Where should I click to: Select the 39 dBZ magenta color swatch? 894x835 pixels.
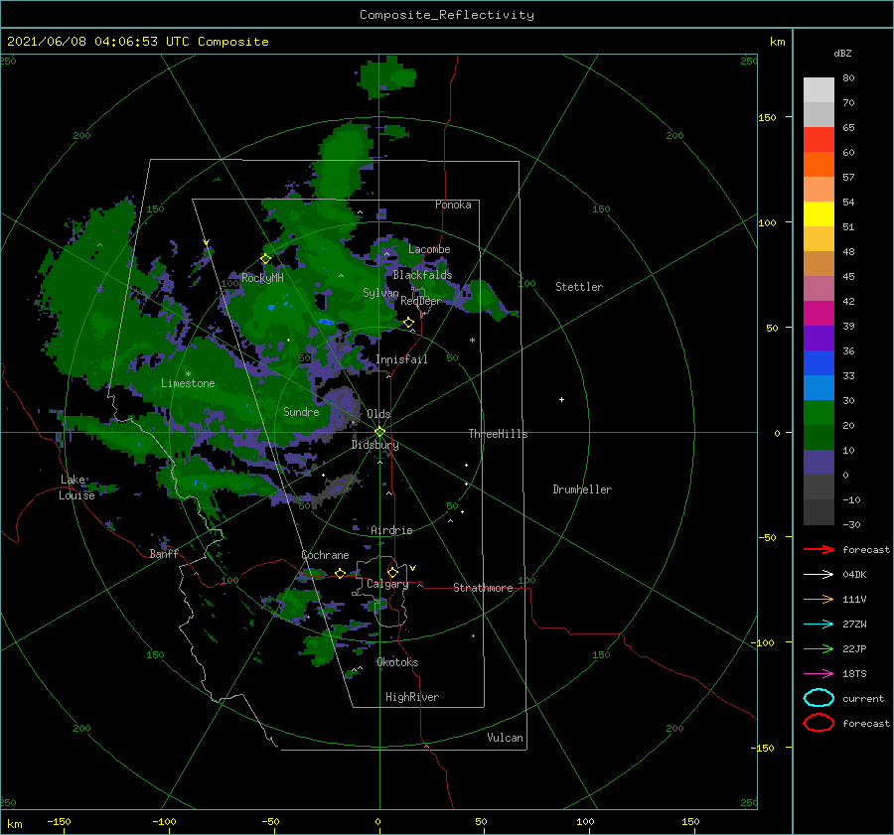pos(819,313)
